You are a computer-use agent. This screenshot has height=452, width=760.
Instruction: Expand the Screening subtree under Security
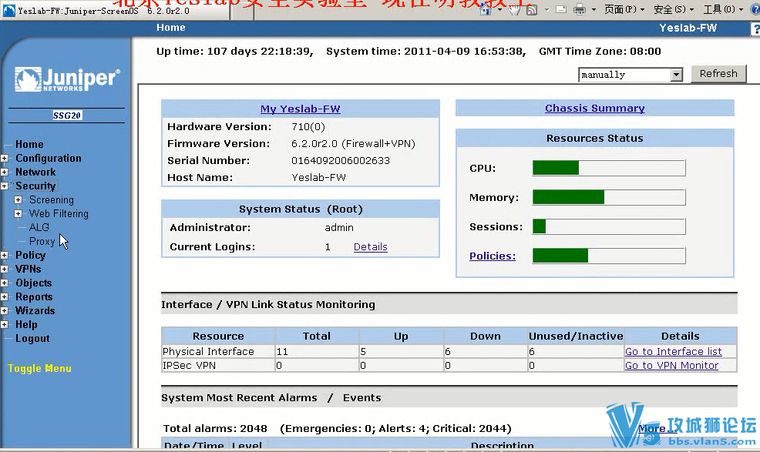click(18, 199)
